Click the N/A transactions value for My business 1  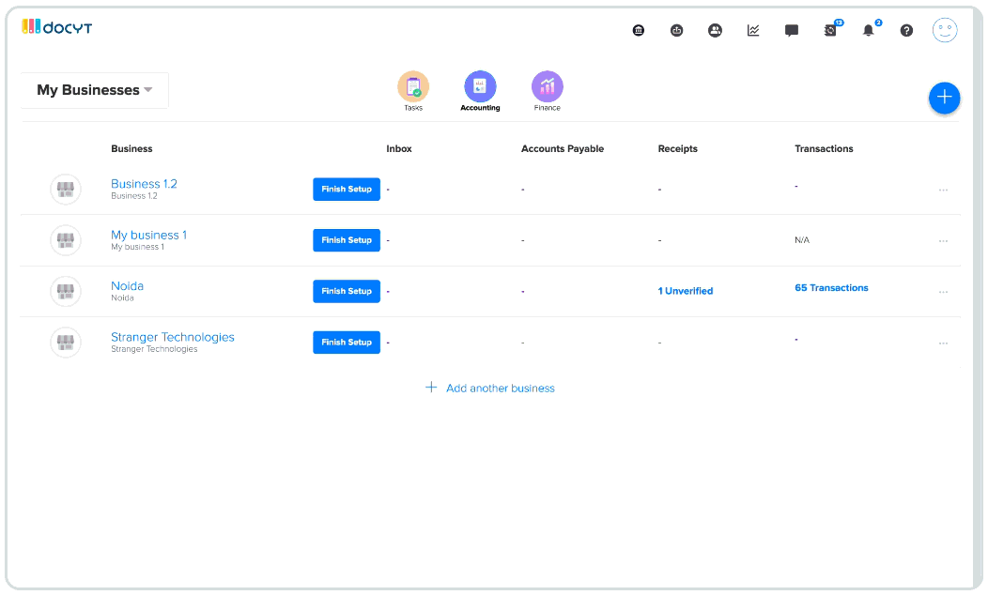click(x=801, y=240)
